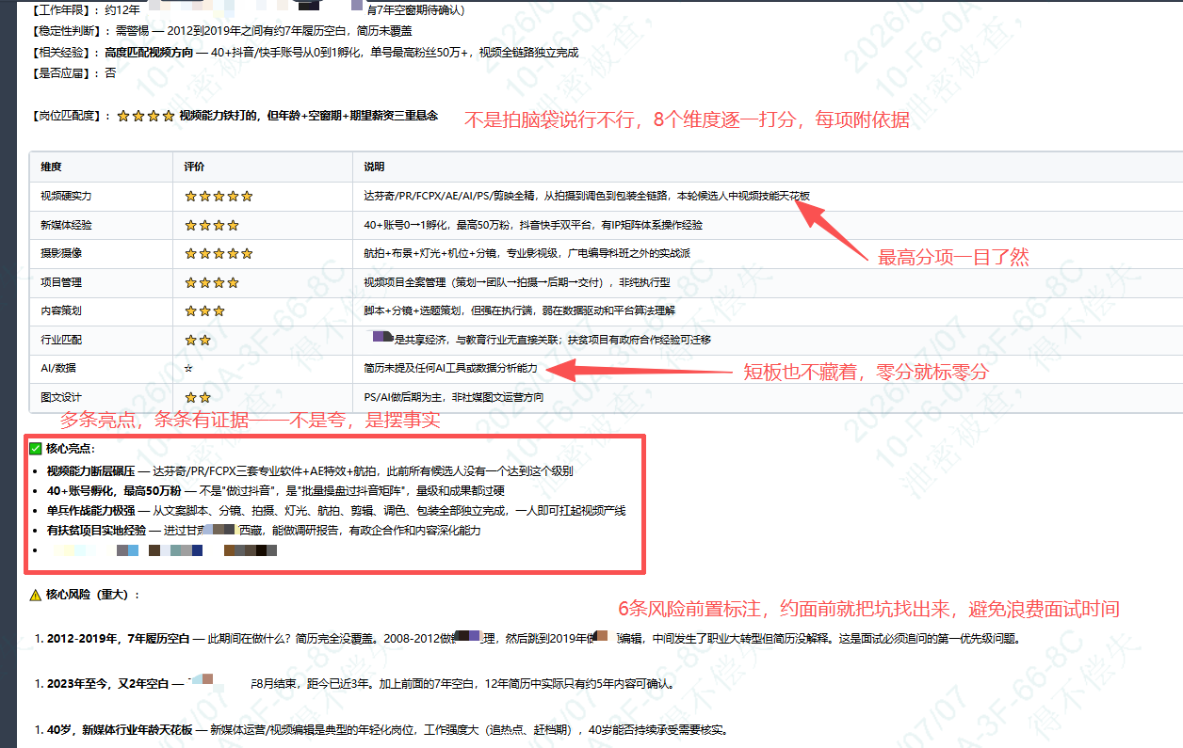Click the risk item 40岁，新媒体行业年龄天花板
1183x748 pixels.
pos(120,729)
